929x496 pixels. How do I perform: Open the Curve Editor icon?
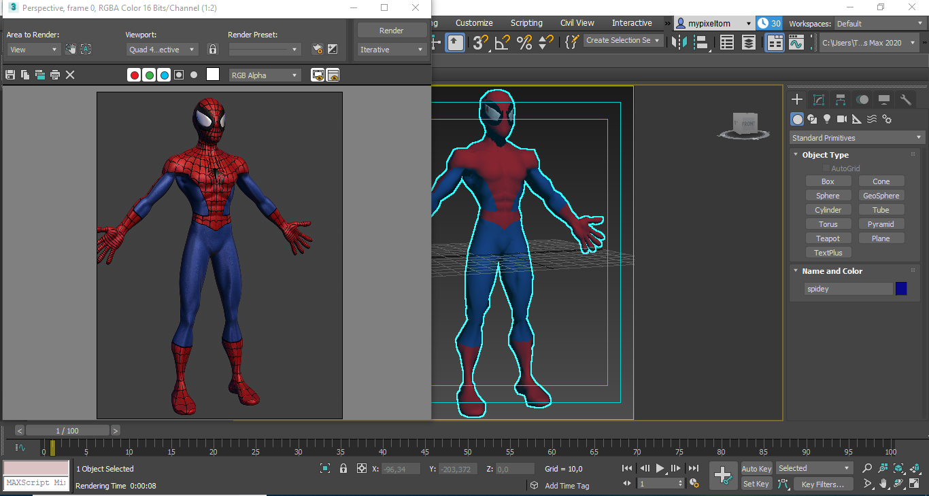point(796,43)
